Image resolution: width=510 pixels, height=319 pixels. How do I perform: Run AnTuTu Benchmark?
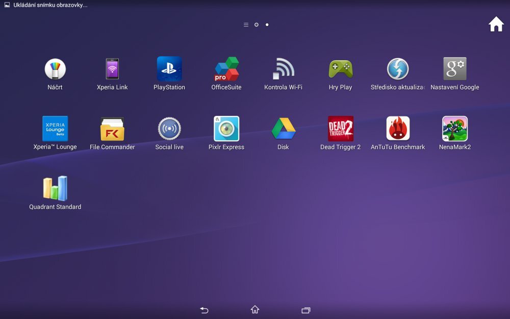(x=398, y=129)
